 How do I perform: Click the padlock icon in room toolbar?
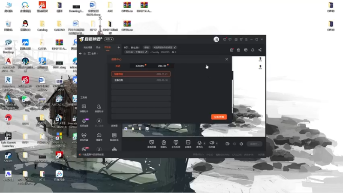pos(238,50)
